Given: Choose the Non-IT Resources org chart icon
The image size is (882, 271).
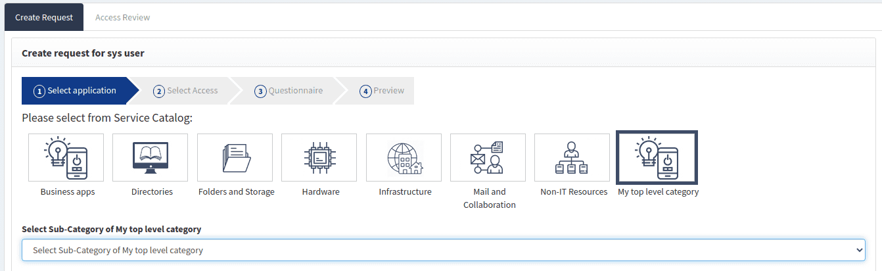Looking at the screenshot, I should [572, 158].
